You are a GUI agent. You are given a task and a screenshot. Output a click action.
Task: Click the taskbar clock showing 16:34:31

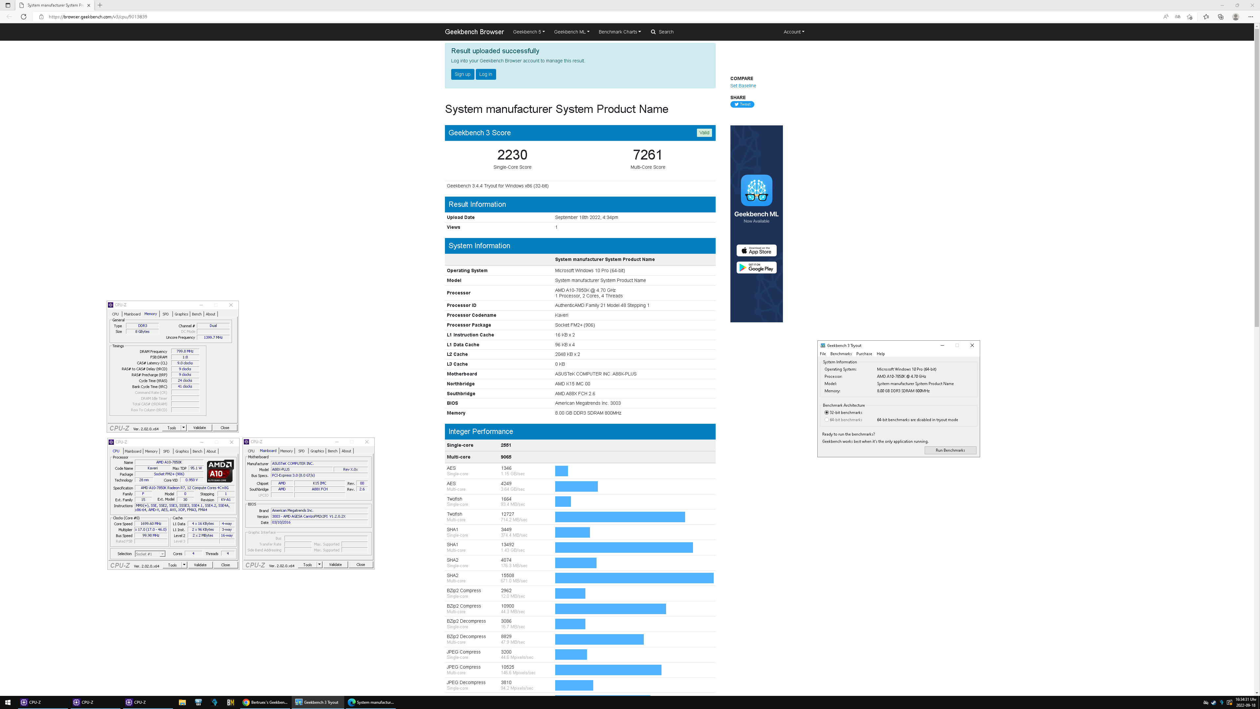tap(1245, 702)
